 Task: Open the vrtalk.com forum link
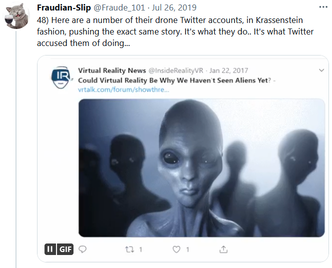click(x=123, y=89)
